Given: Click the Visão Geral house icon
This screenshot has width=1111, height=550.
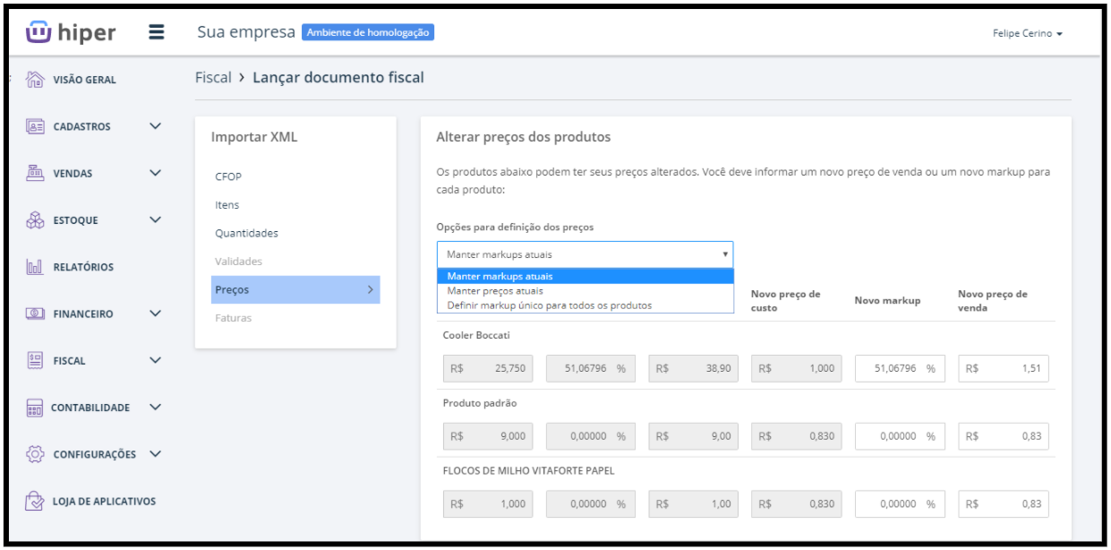Looking at the screenshot, I should click(x=35, y=80).
